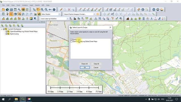
Task: Open the GPS menu
Action: [x=43, y=5]
